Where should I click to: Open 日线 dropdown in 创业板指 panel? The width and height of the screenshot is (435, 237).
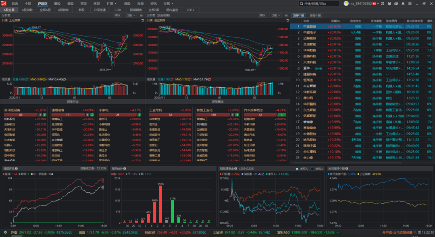[275, 16]
